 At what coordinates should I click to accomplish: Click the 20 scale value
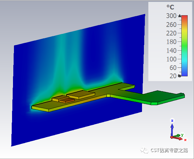coord(173,76)
